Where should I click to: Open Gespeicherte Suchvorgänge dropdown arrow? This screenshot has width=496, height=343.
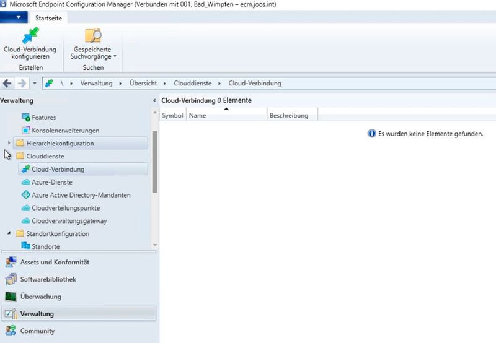point(115,56)
